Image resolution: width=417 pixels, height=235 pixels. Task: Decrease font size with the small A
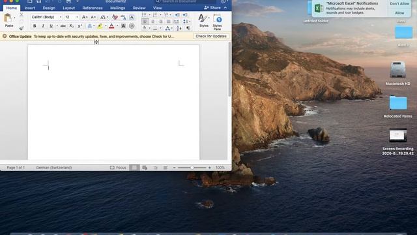click(x=93, y=18)
